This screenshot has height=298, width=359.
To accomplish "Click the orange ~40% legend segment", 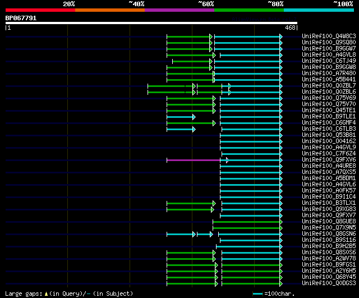I will [110, 10].
